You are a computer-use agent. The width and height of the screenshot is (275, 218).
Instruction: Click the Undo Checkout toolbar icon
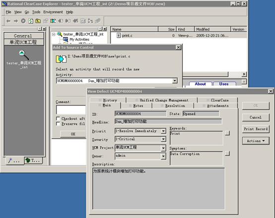point(75,21)
